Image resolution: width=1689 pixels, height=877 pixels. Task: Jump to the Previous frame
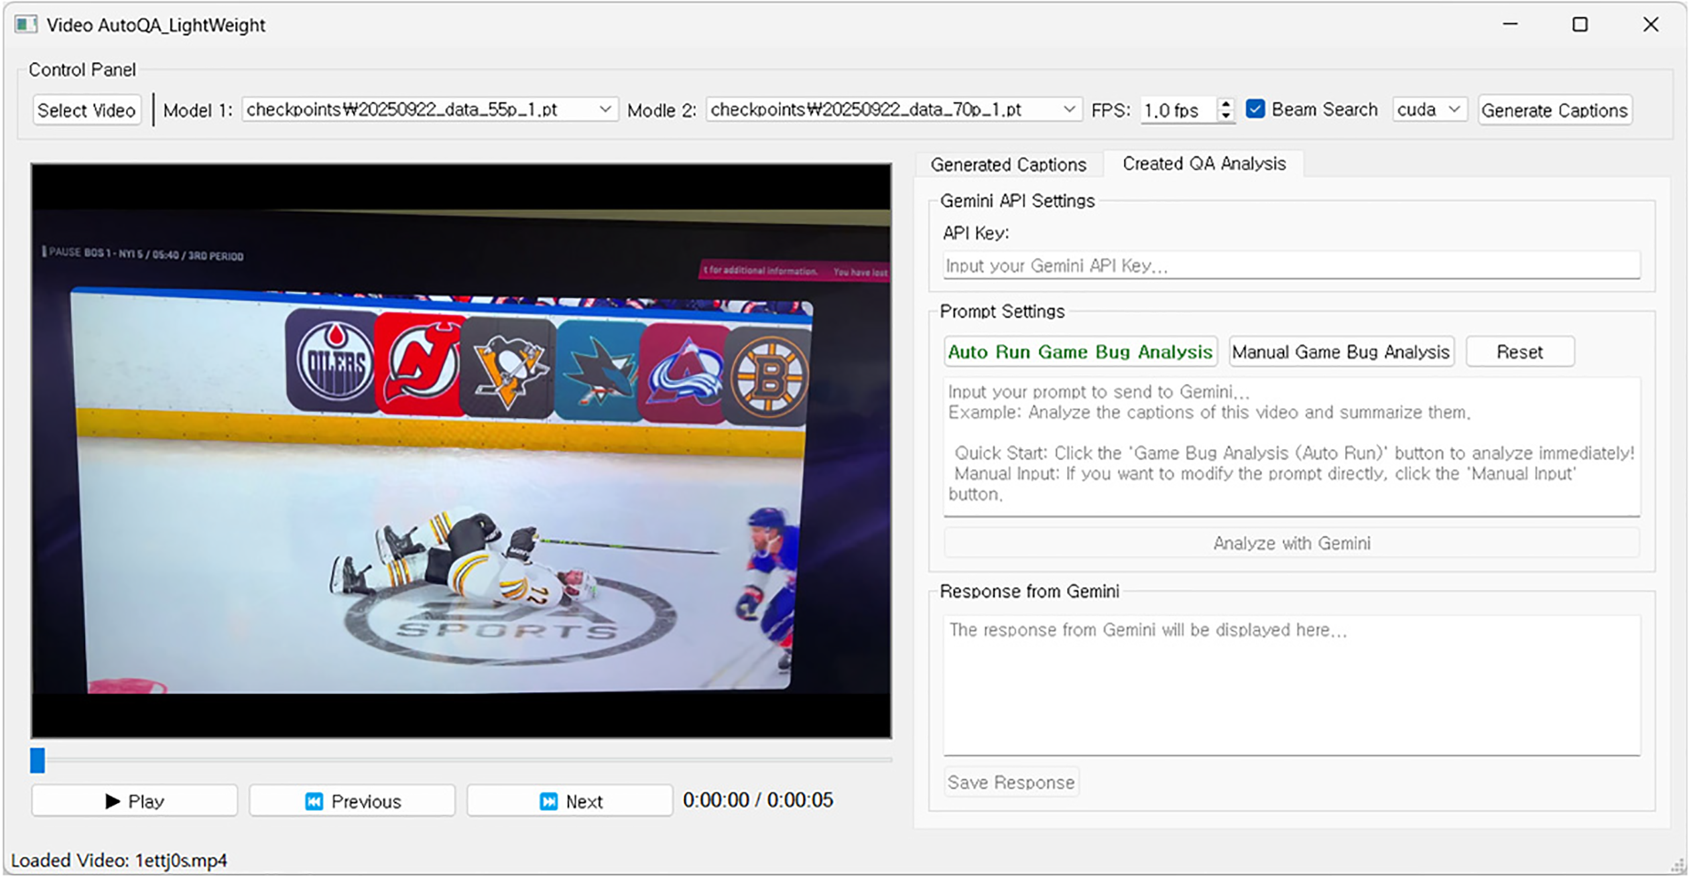coord(353,801)
